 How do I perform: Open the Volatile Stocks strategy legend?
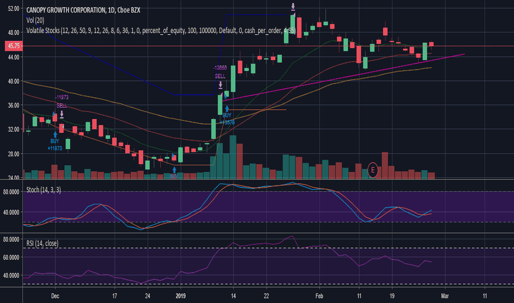(160, 31)
